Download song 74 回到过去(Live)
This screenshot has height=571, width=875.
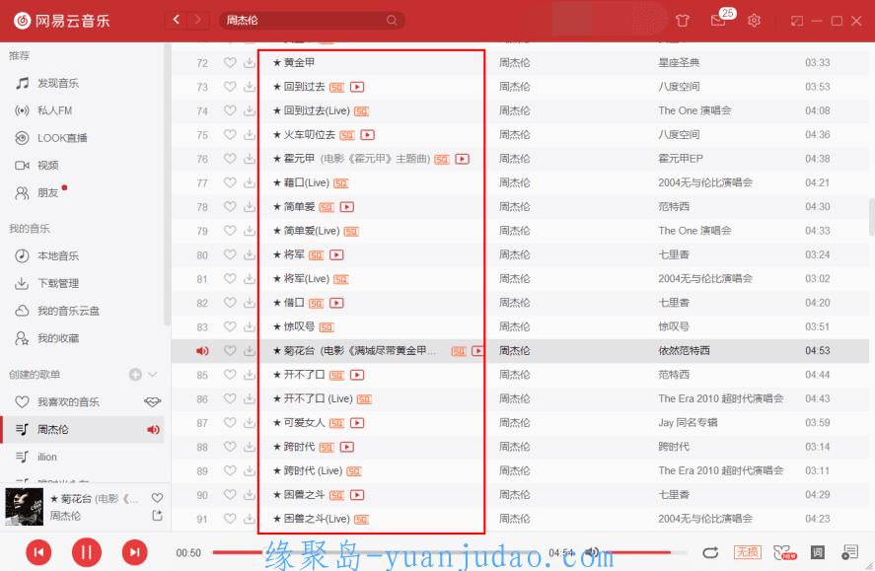pos(250,110)
